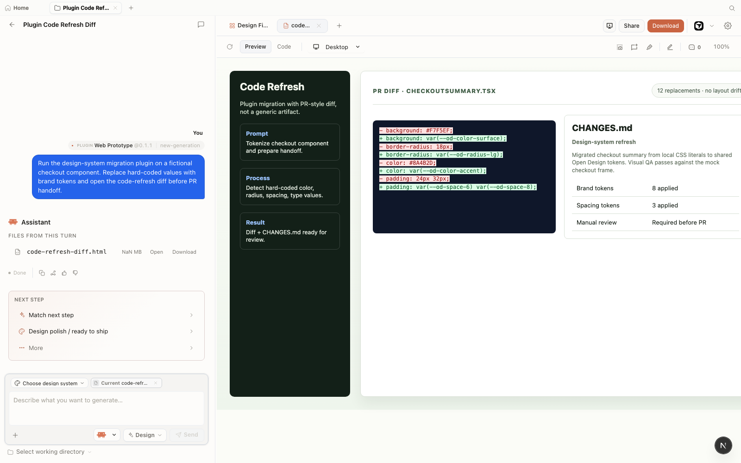Download code-refresh-diff.html from chat
This screenshot has height=463, width=741.
click(x=184, y=252)
